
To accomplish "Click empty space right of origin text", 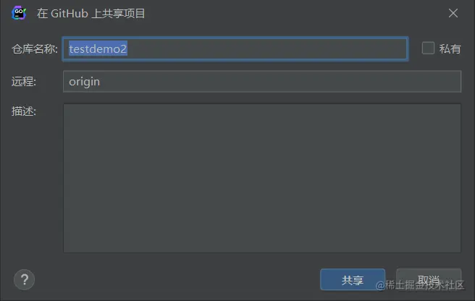I will point(280,82).
